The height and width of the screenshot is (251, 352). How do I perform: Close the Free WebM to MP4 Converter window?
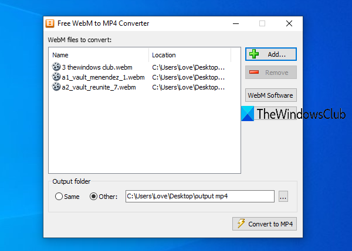[289, 23]
